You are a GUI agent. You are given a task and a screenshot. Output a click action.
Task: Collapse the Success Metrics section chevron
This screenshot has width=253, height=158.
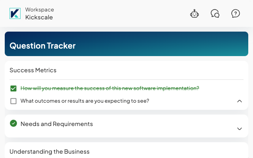coord(239,101)
